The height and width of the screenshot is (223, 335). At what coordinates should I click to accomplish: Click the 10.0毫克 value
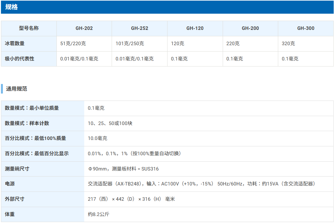97,138
